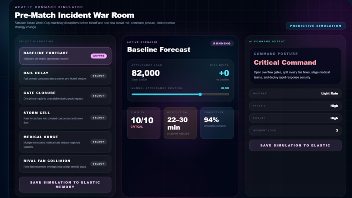The width and height of the screenshot is (352, 198).
Task: Open the Sim Risk 10/10 card
Action: click(144, 123)
